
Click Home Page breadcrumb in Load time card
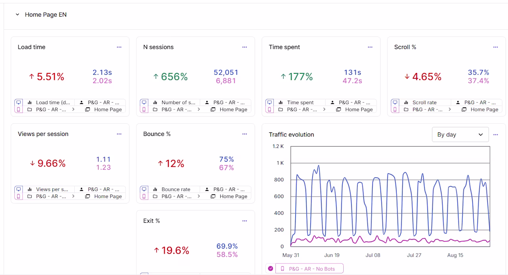108,109
